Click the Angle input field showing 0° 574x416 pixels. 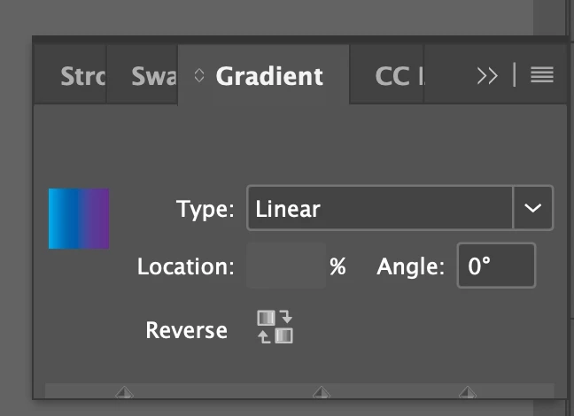tap(496, 266)
